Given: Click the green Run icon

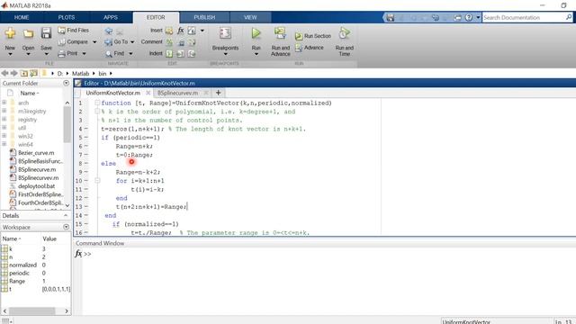Looking at the screenshot, I should click(x=256, y=33).
